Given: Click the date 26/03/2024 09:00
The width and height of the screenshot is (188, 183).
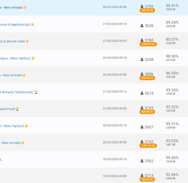Looking at the screenshot, I should [x=115, y=74].
